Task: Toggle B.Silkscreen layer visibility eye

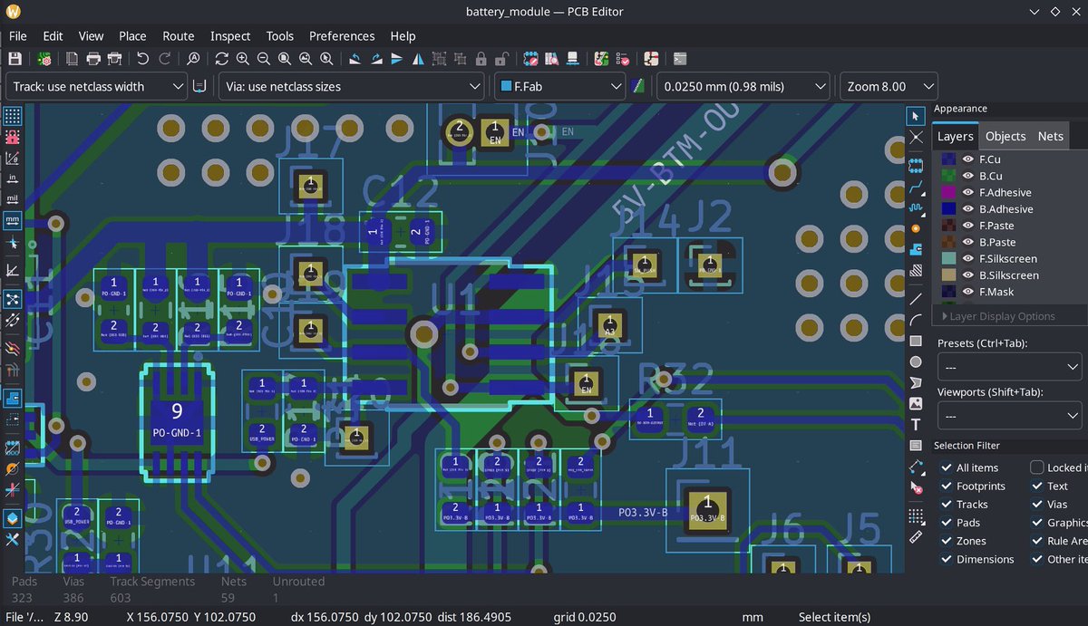Action: tap(967, 275)
